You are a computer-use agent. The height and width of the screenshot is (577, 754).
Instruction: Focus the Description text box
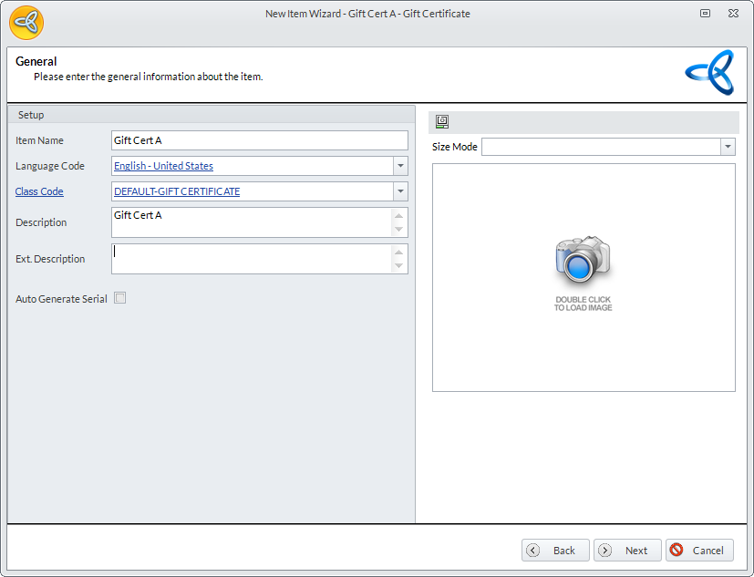point(252,222)
